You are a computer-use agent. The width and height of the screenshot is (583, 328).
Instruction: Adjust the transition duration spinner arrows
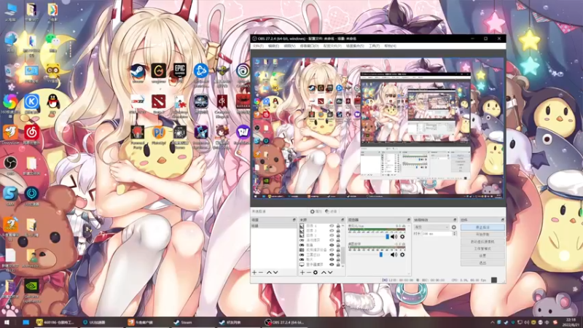click(453, 234)
